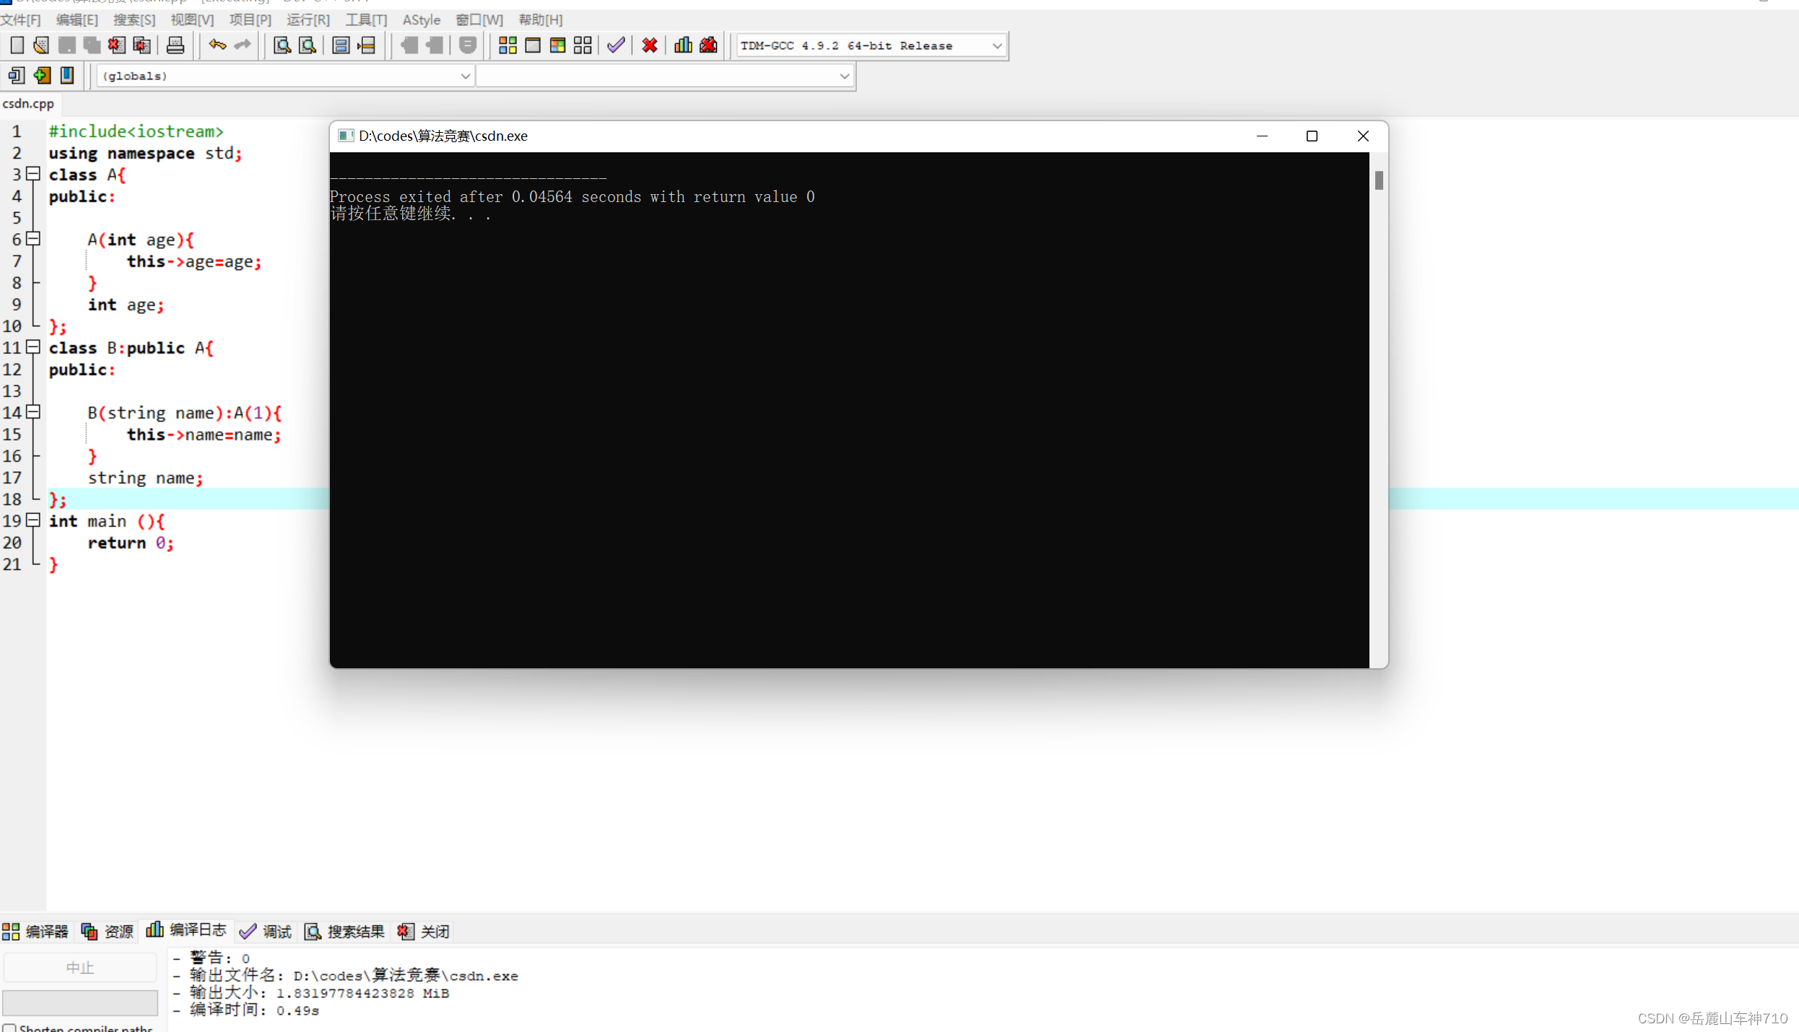Image resolution: width=1799 pixels, height=1032 pixels.
Task: Collapse the class A code fold on line 3
Action: pos(33,174)
